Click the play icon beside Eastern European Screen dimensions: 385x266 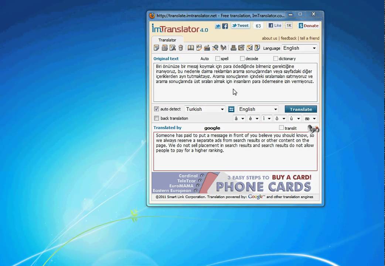pyautogui.click(x=196, y=191)
